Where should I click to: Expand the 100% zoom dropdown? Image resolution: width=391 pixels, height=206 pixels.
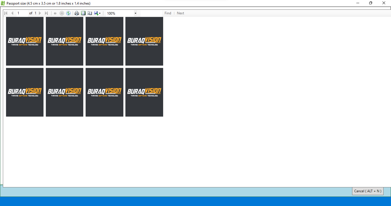(135, 13)
